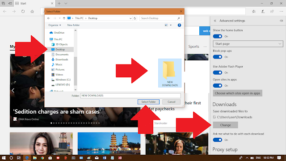This screenshot has height=161, width=286.
Task: Open the Edge more actions ellipsis menu
Action: click(281, 11)
